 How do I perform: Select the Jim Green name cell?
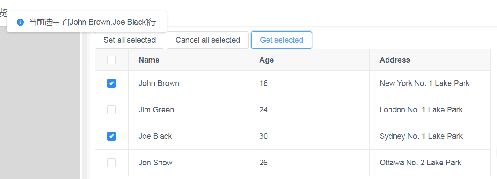[x=156, y=110]
